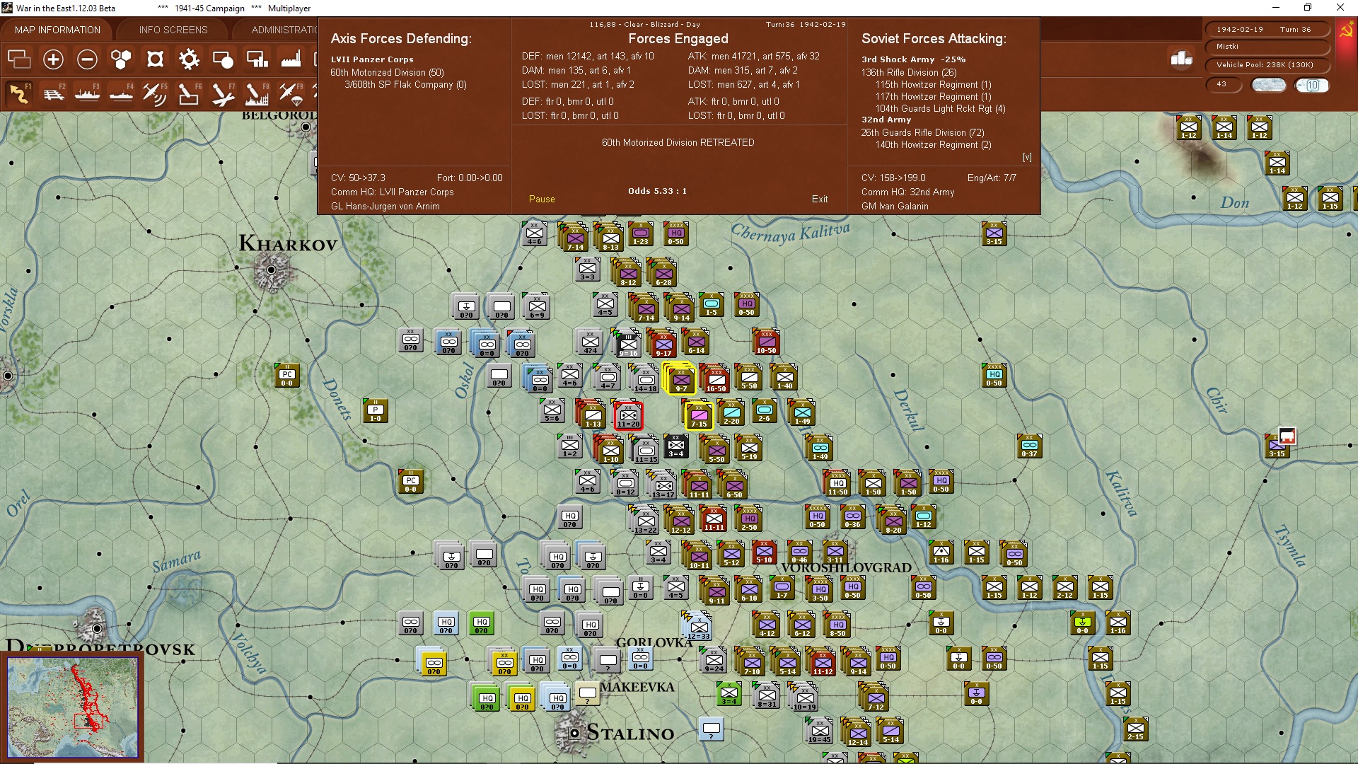Select the F7 bomb airfield mode icon
1358x764 pixels.
(223, 93)
